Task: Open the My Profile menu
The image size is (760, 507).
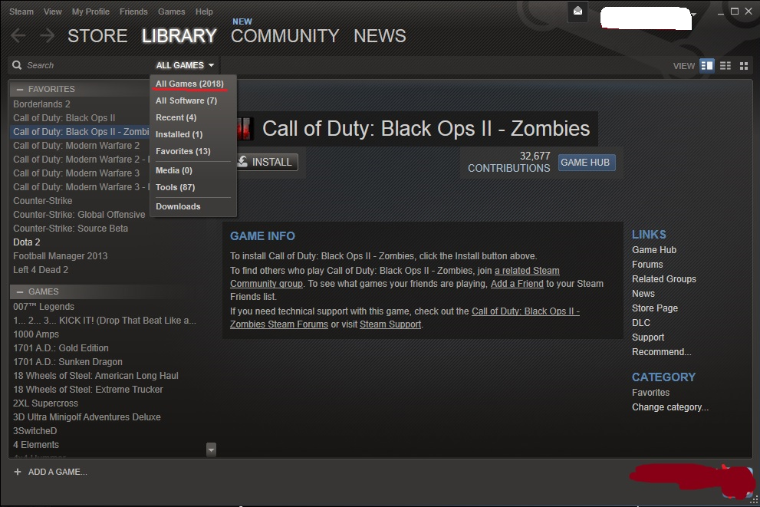Action: 90,12
